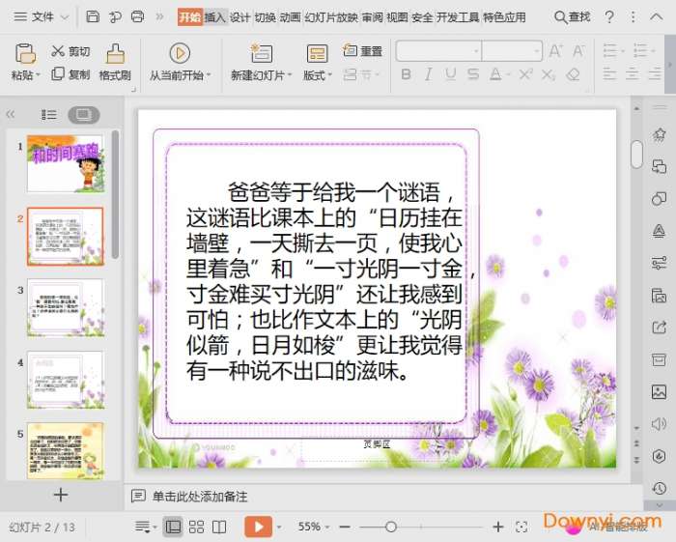Open the font name dropdown

pyautogui.click(x=476, y=51)
